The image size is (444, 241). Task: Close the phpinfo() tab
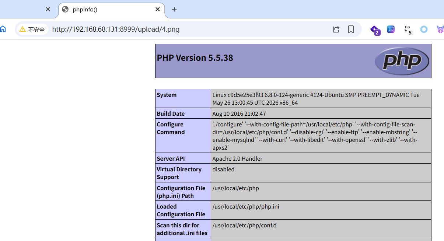pos(158,10)
